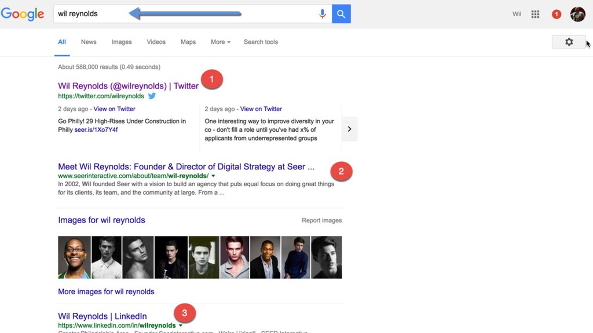Activate voice search microphone icon
This screenshot has width=593, height=333.
pyautogui.click(x=322, y=14)
